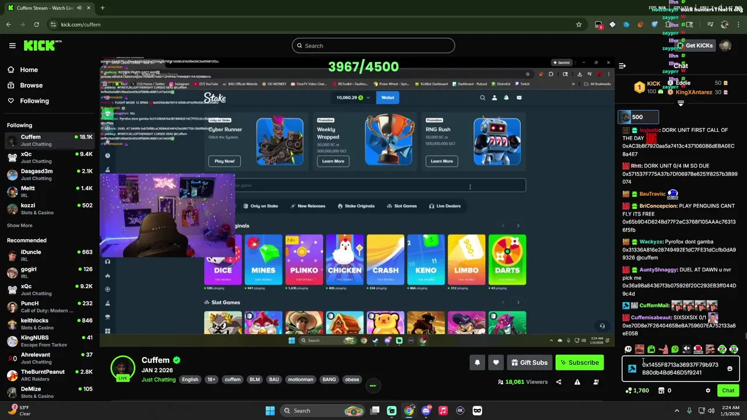Image resolution: width=747 pixels, height=420 pixels.
Task: Click the Chrome address bar
Action: pyautogui.click(x=315, y=24)
